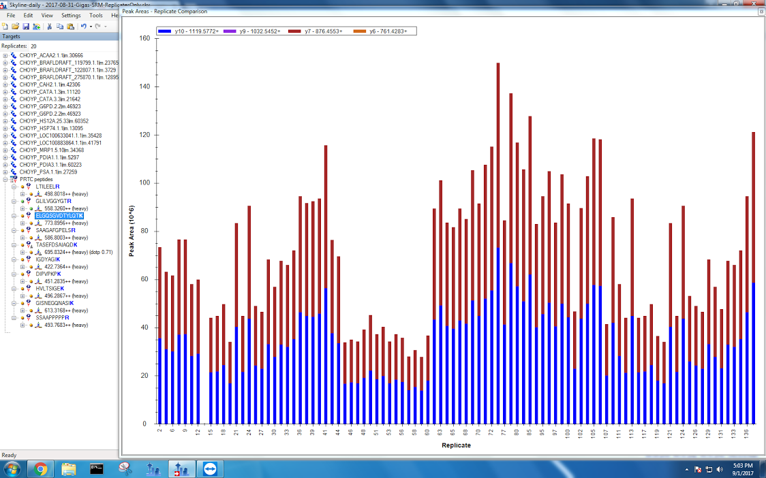Viewport: 766px width, 478px height.
Task: Select peptide TASEFDSAIAQDK in the tree
Action: [x=57, y=244]
